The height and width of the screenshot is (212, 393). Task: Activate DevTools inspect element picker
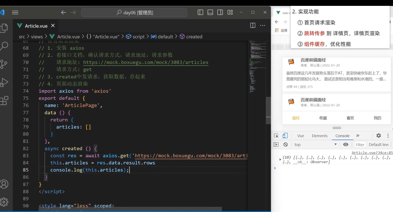click(x=276, y=136)
